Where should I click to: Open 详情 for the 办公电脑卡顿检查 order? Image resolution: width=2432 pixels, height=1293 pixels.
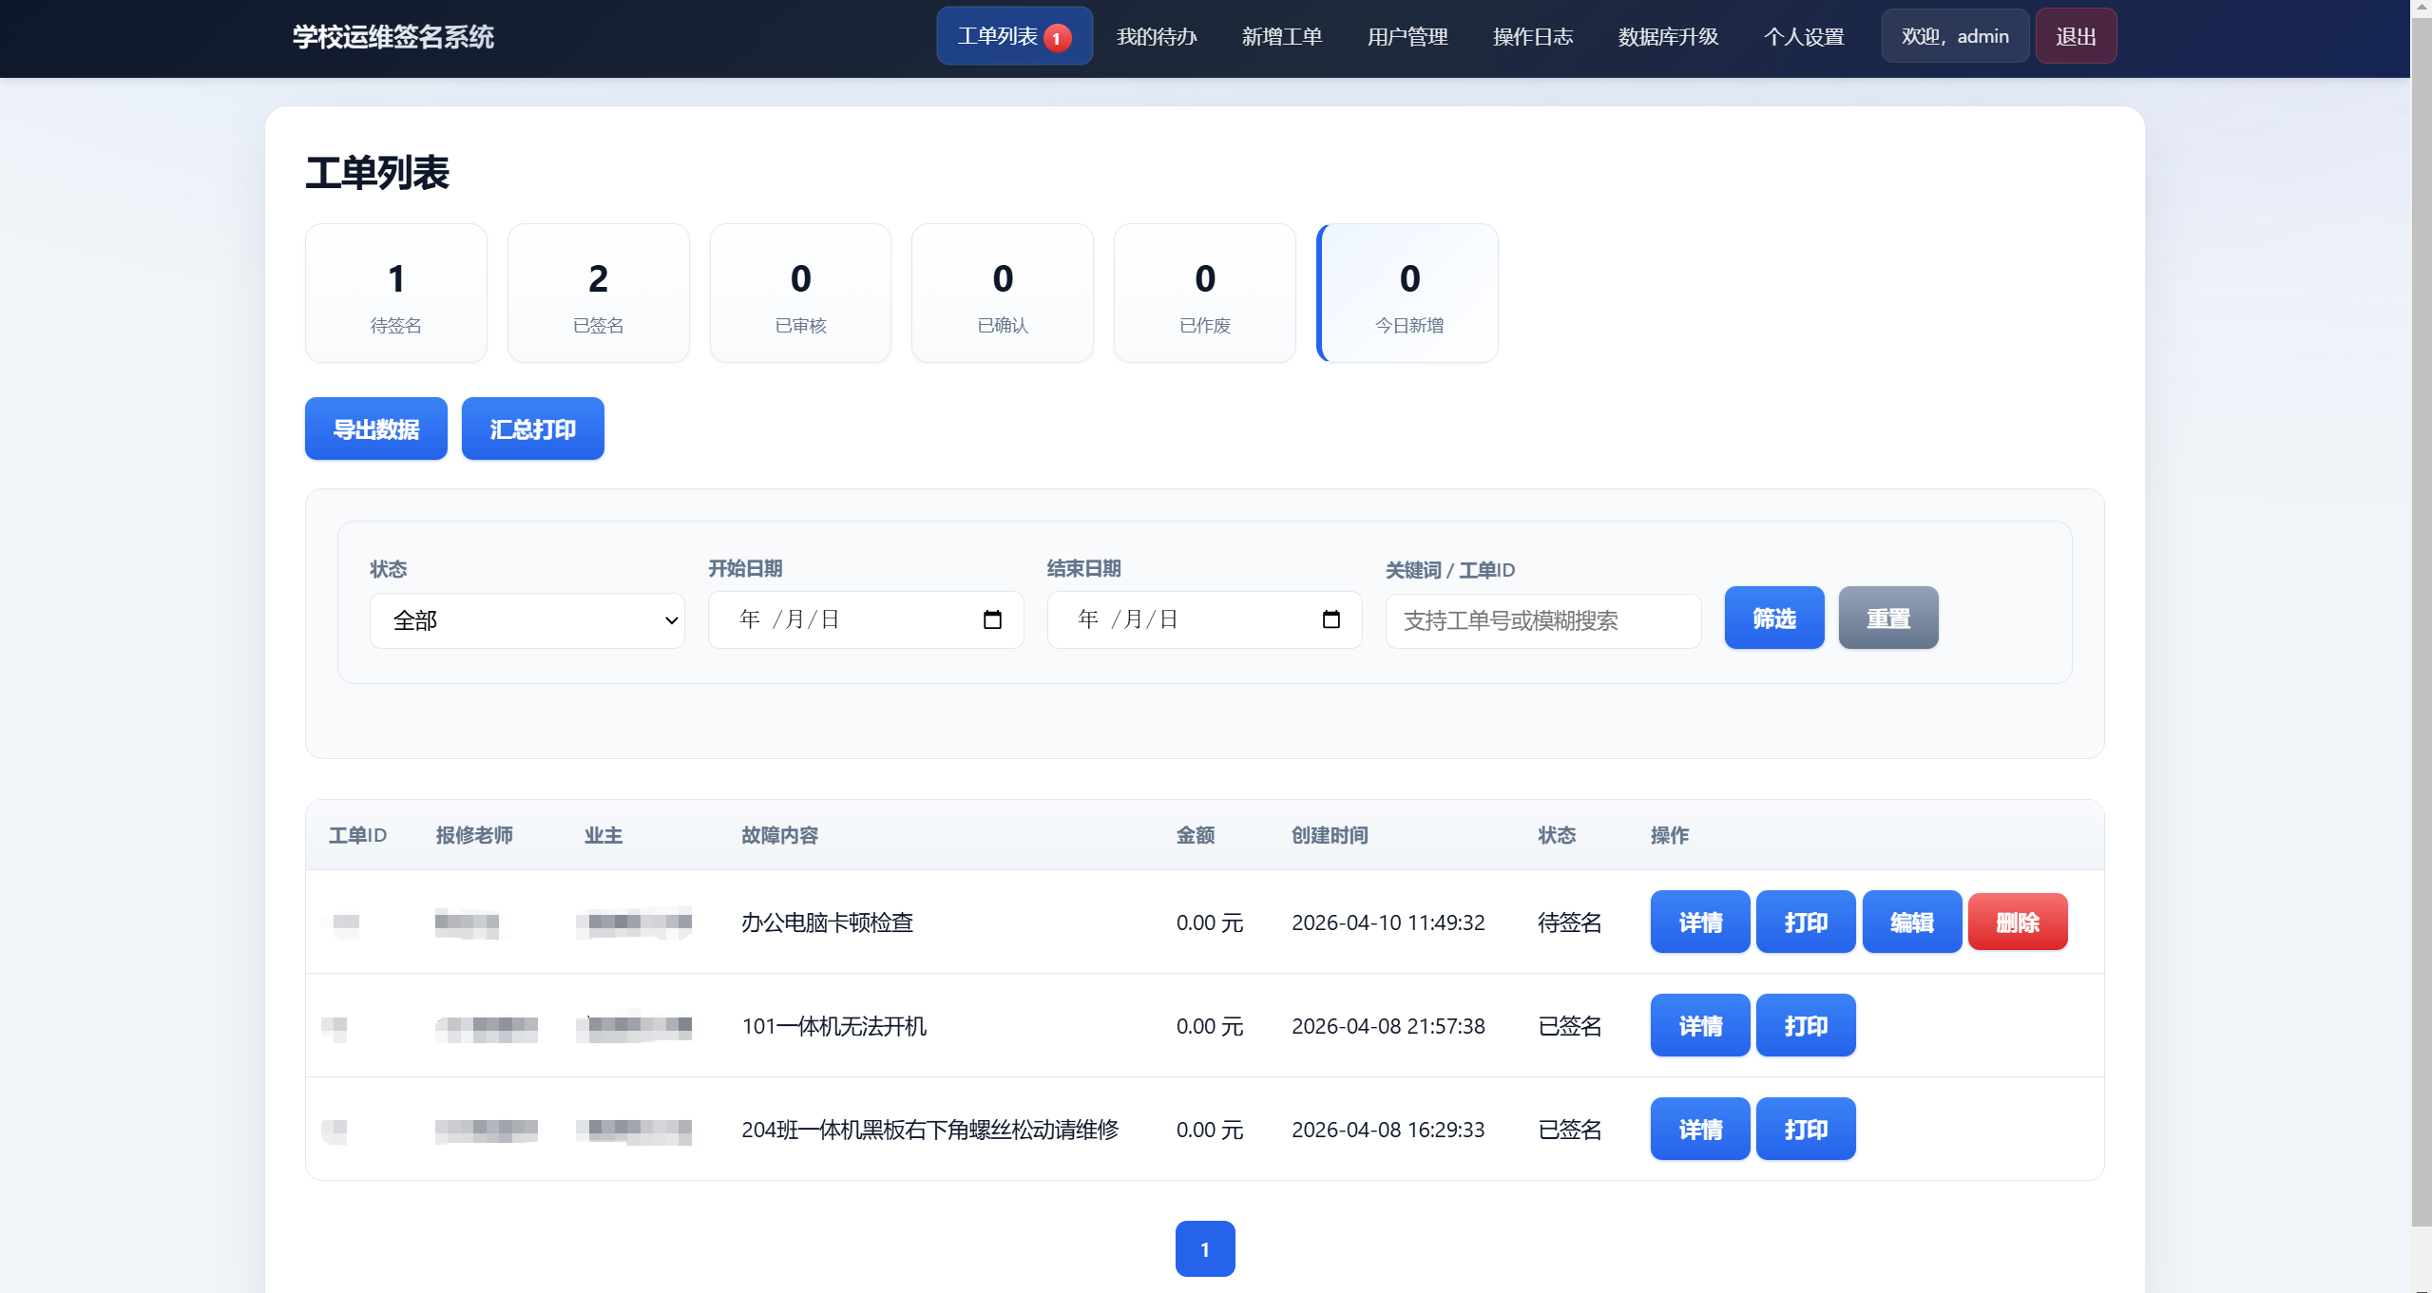[x=1699, y=921]
